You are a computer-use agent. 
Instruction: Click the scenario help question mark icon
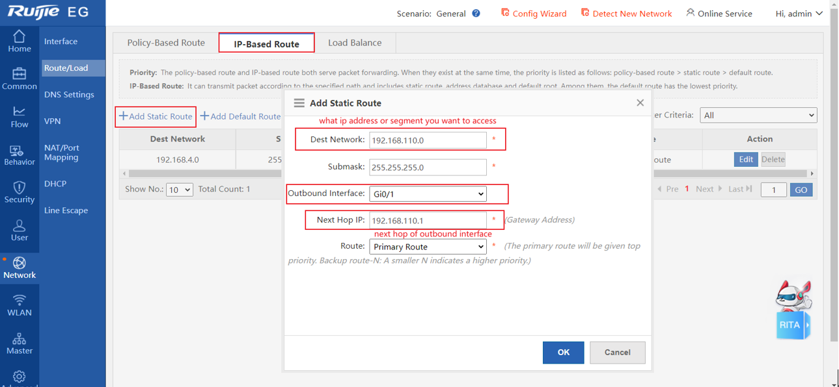click(x=476, y=13)
